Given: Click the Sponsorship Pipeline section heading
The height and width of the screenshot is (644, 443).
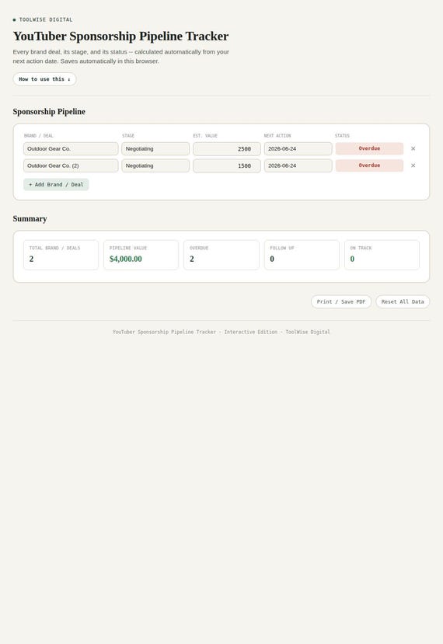Looking at the screenshot, I should pos(49,112).
